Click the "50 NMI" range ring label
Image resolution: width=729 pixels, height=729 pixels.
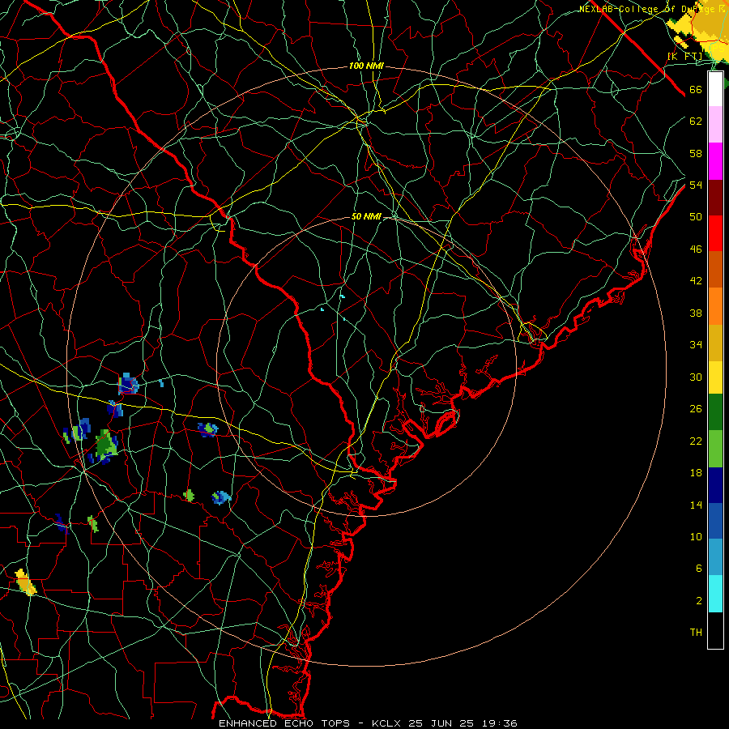pyautogui.click(x=366, y=216)
